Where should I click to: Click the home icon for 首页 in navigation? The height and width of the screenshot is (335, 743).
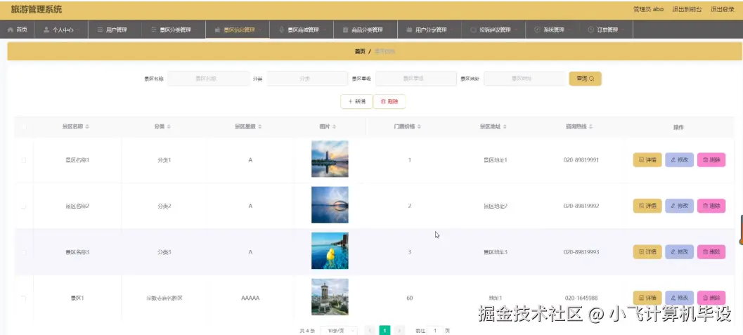coord(11,29)
